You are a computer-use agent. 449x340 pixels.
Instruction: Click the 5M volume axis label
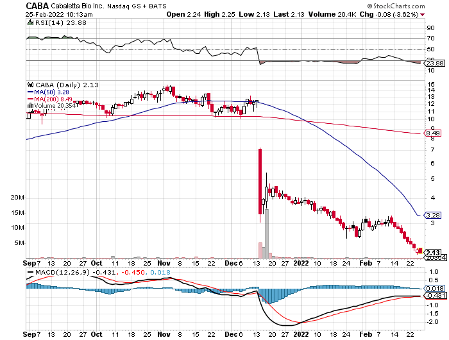(x=19, y=243)
